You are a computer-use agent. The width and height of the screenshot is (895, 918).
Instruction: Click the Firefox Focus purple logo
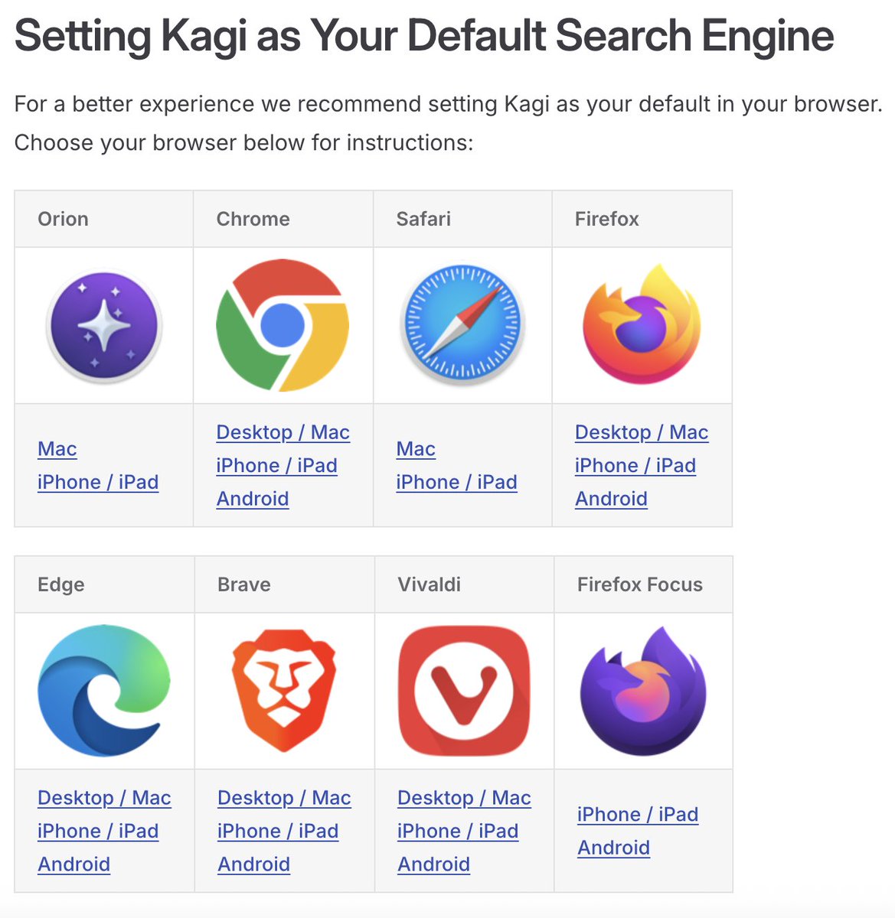click(x=643, y=691)
